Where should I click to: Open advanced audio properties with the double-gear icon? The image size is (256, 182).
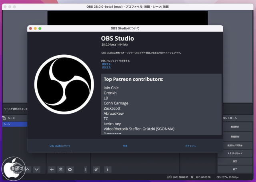pos(96,170)
